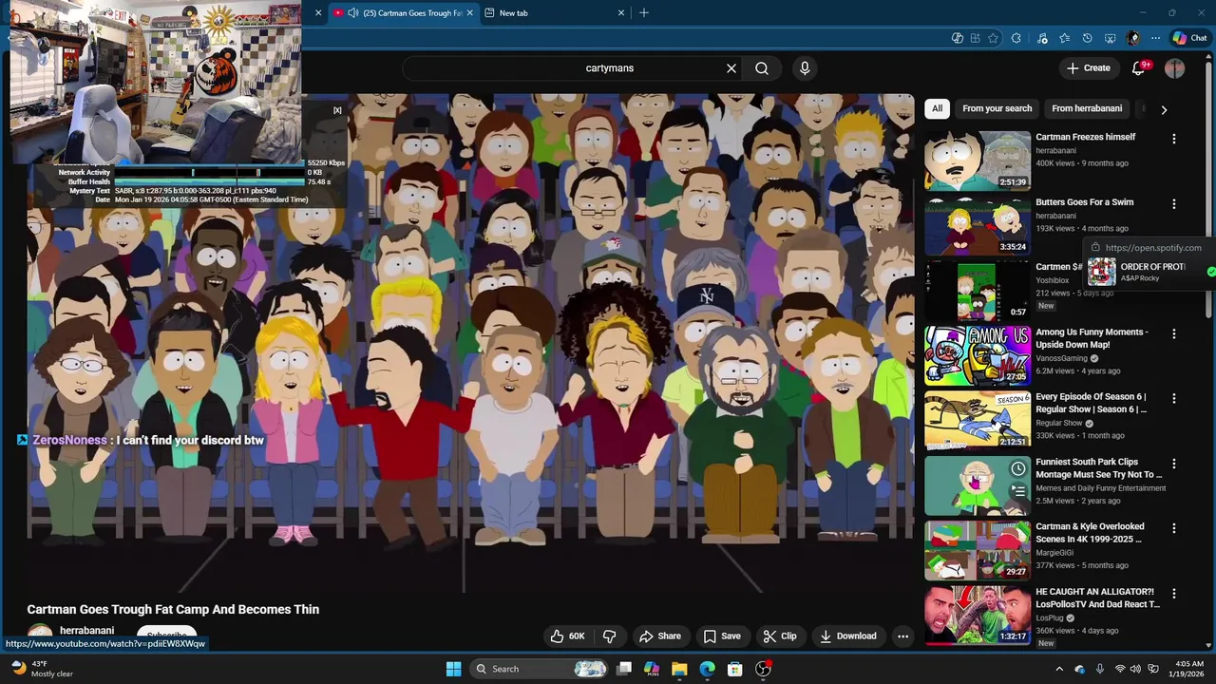Viewport: 1216px width, 684px height.
Task: Open Microsoft 365 Copilot taskbar icon
Action: coord(652,669)
